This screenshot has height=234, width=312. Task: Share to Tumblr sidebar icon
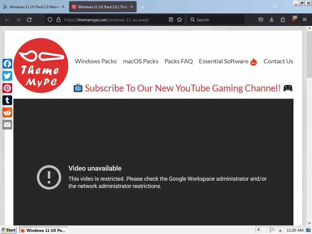pos(7,100)
